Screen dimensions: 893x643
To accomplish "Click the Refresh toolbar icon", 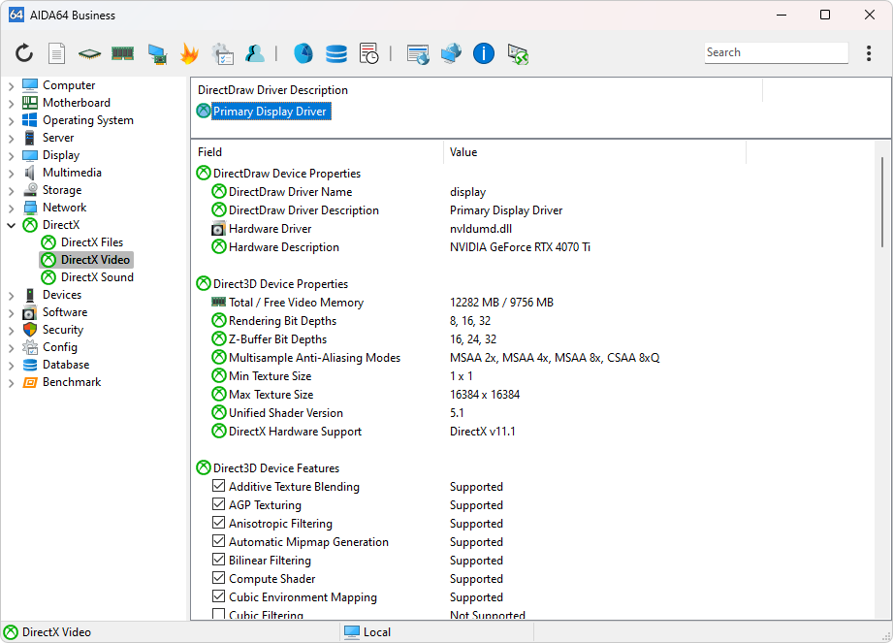I will click(x=24, y=53).
